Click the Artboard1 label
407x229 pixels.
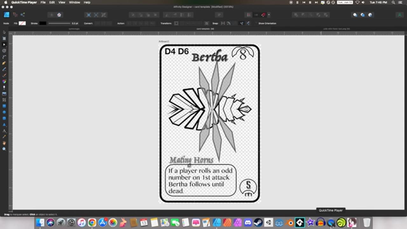(x=164, y=41)
